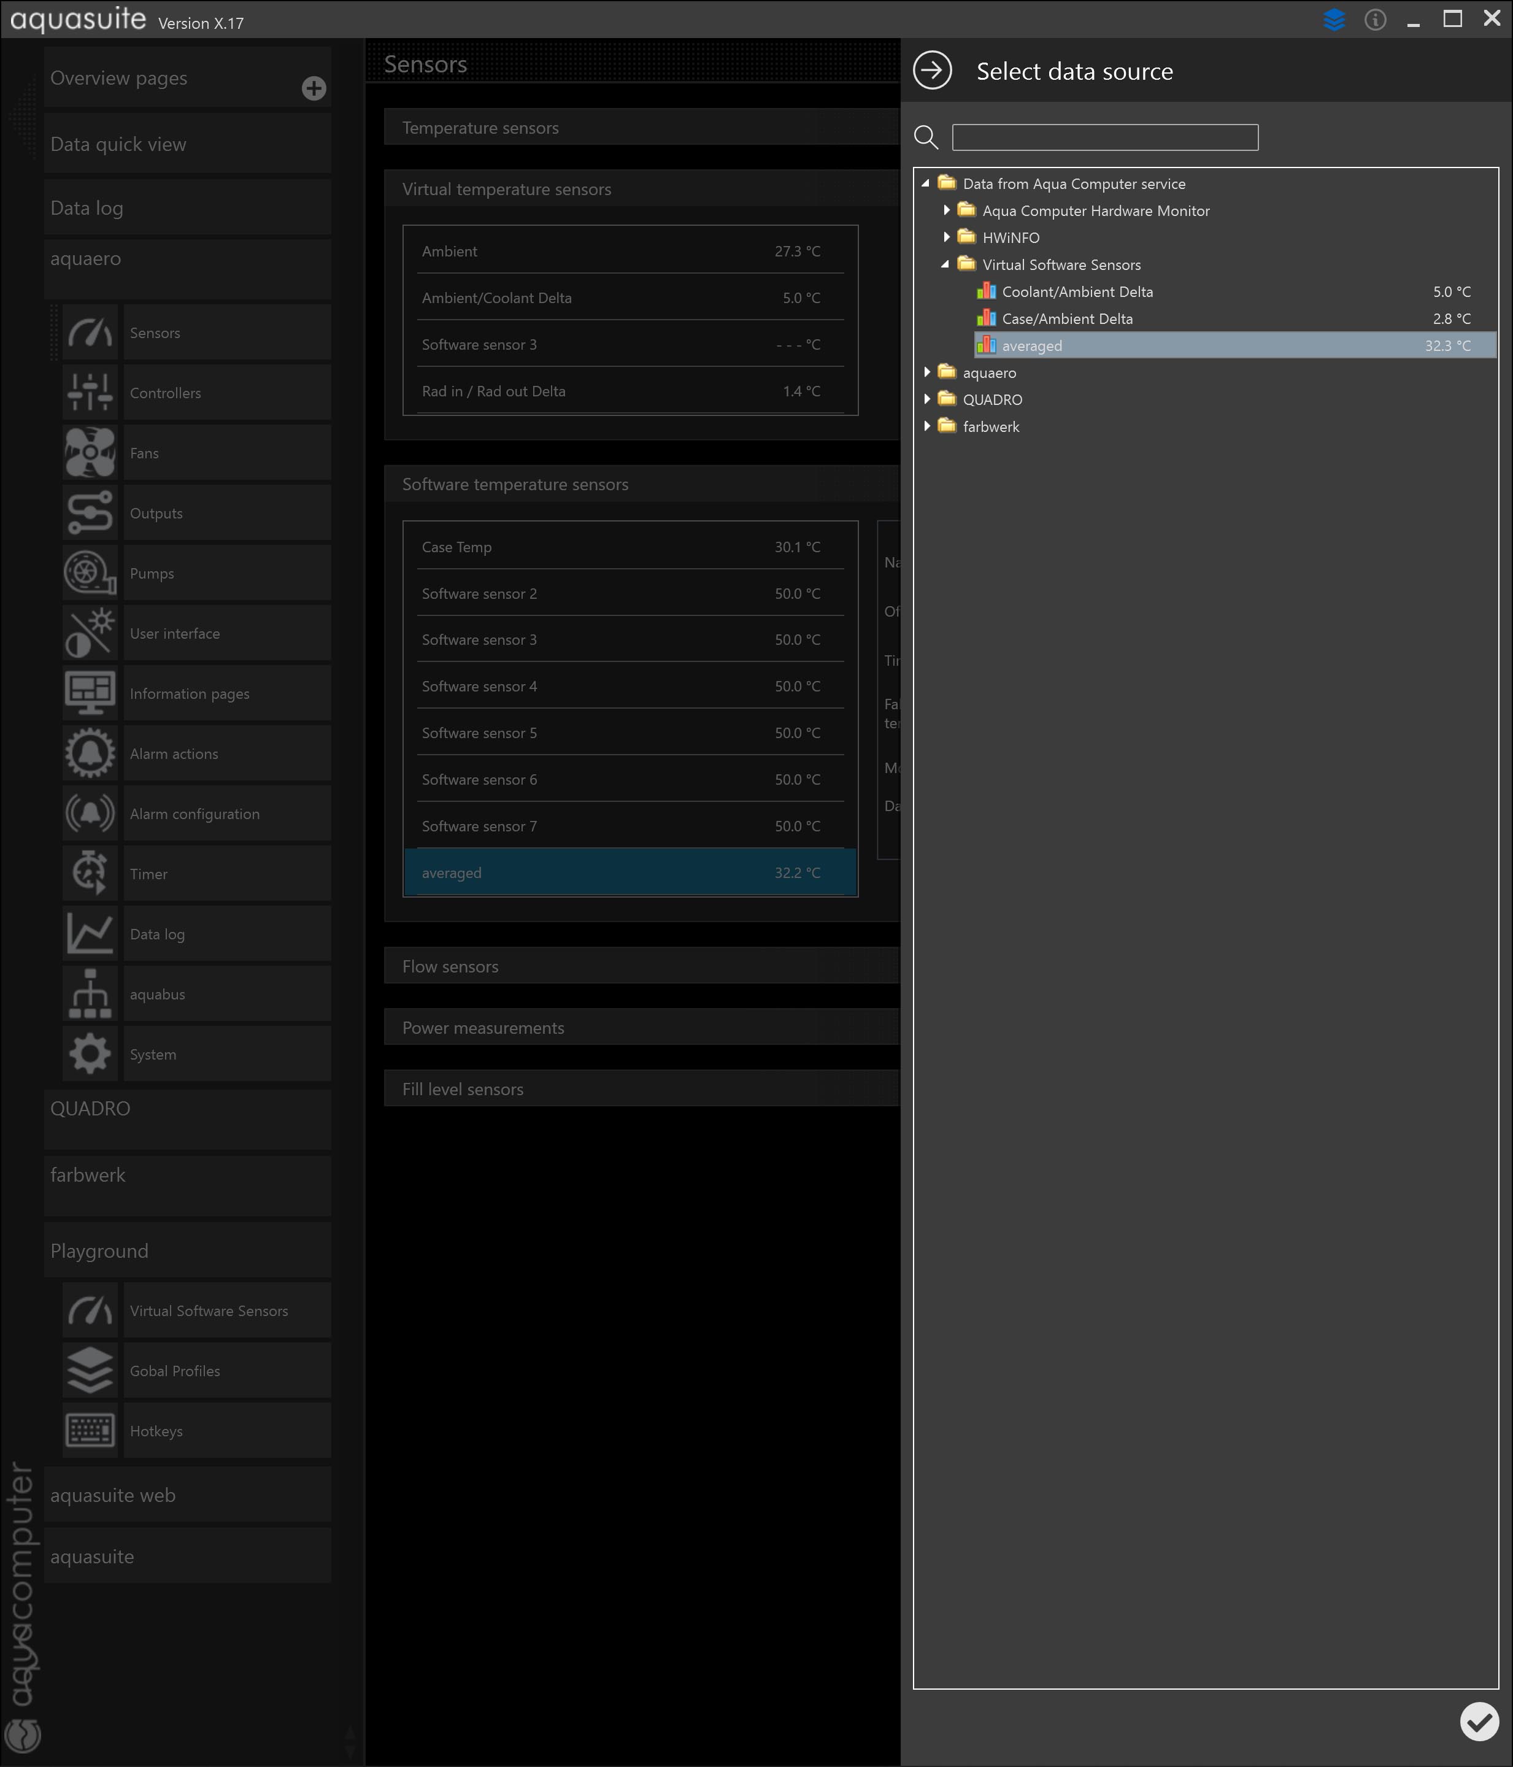Open the Information pages monitor icon
Screen dimensions: 1513x1767
pos(90,693)
